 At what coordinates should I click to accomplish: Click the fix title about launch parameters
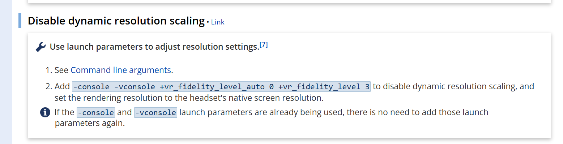click(154, 47)
